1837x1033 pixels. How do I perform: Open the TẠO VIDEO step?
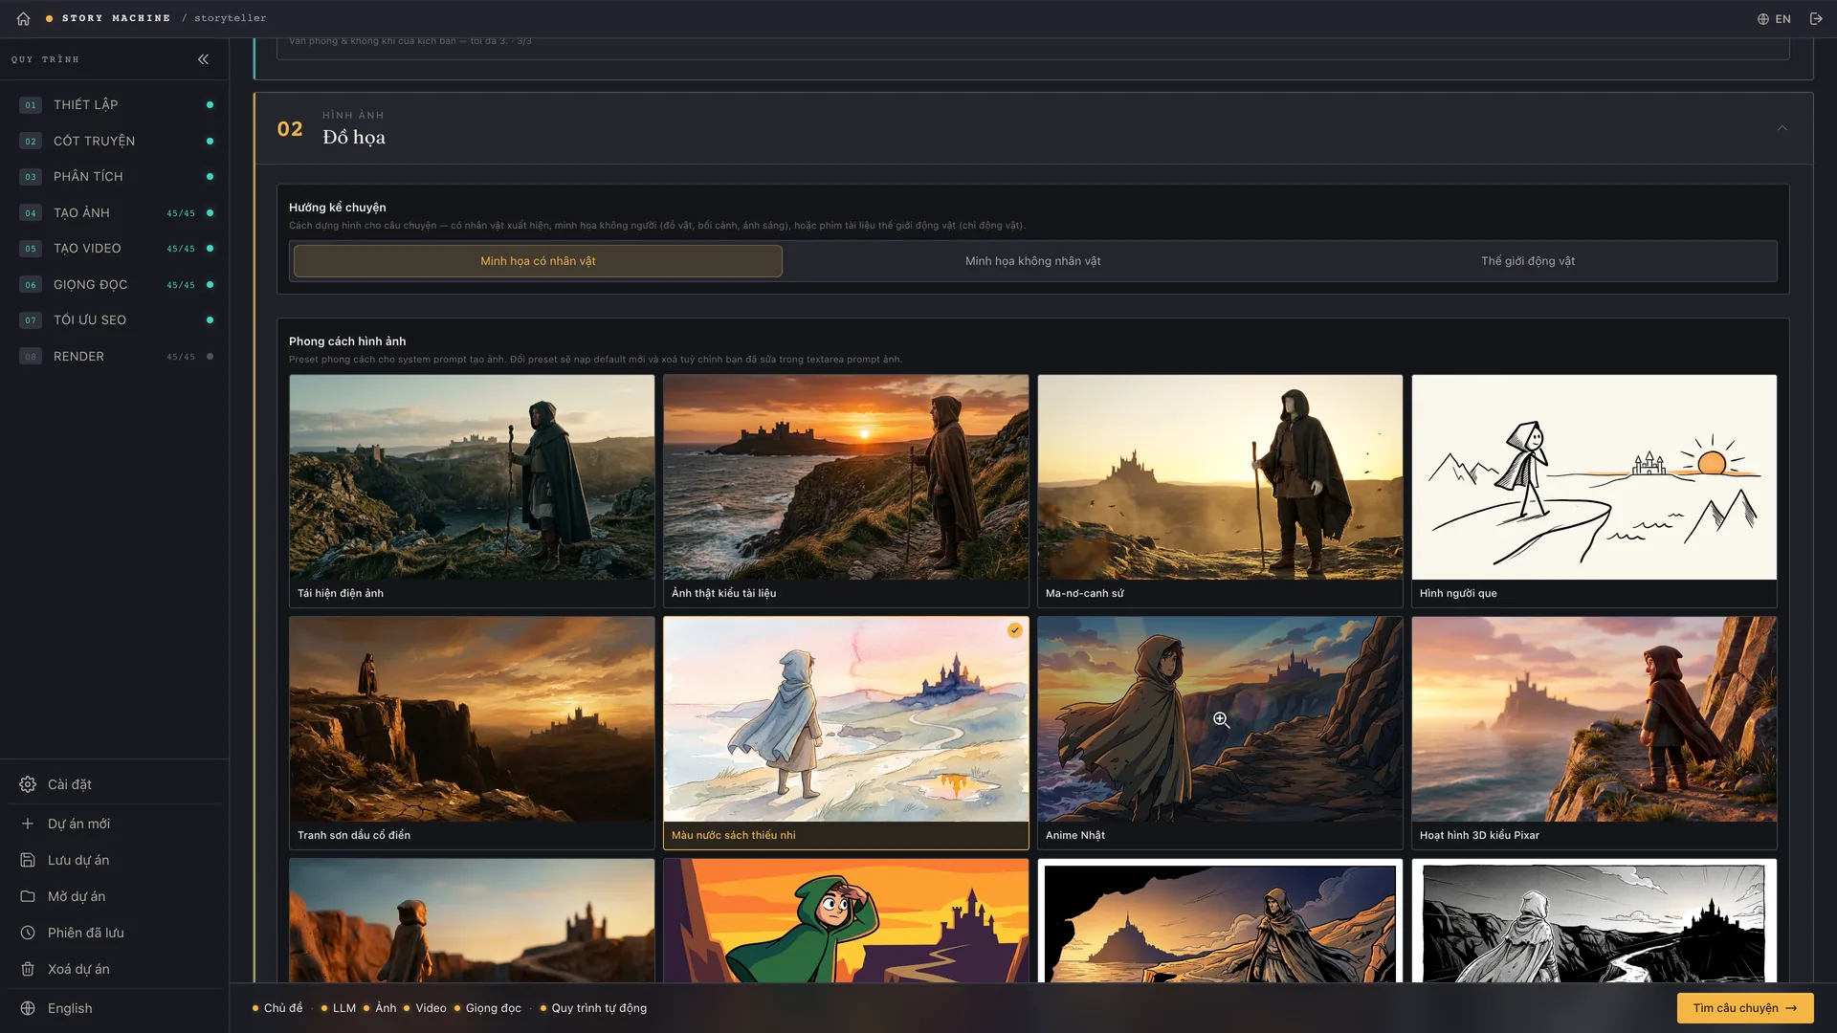point(115,249)
